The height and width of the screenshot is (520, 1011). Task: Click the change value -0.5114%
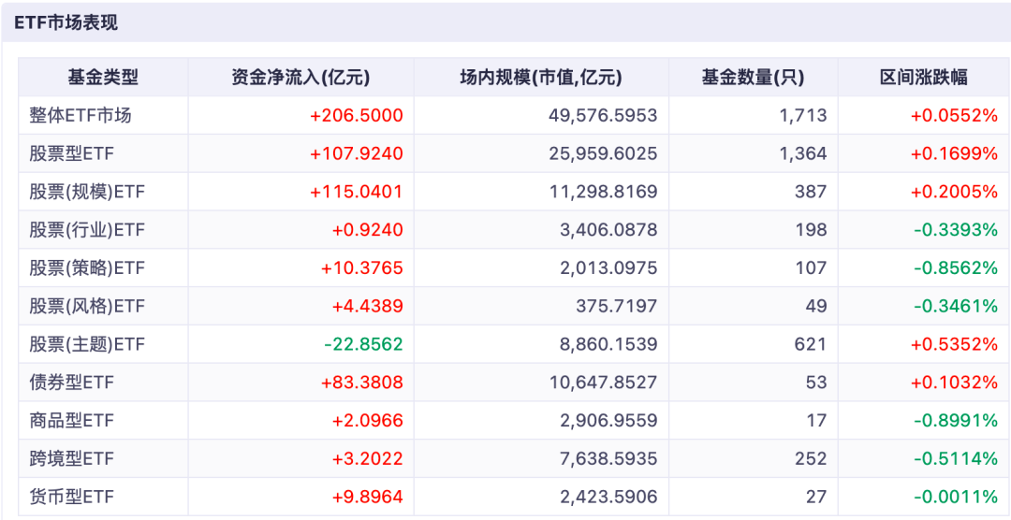point(956,459)
